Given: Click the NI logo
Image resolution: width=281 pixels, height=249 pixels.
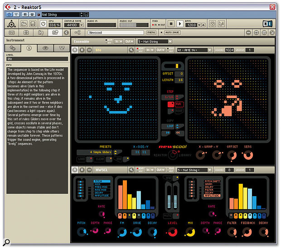Looking at the screenshot, I should pos(267,24).
